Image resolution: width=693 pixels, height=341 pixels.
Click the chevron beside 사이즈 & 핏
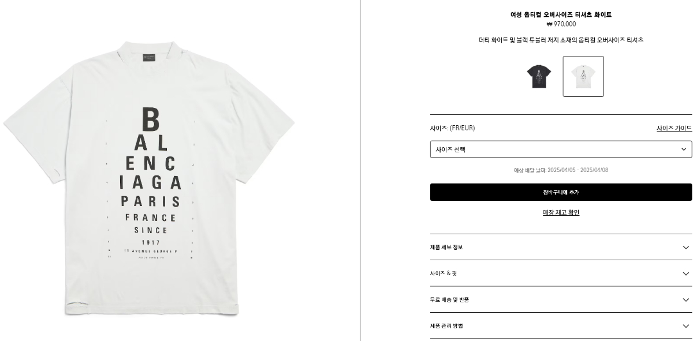tap(686, 273)
